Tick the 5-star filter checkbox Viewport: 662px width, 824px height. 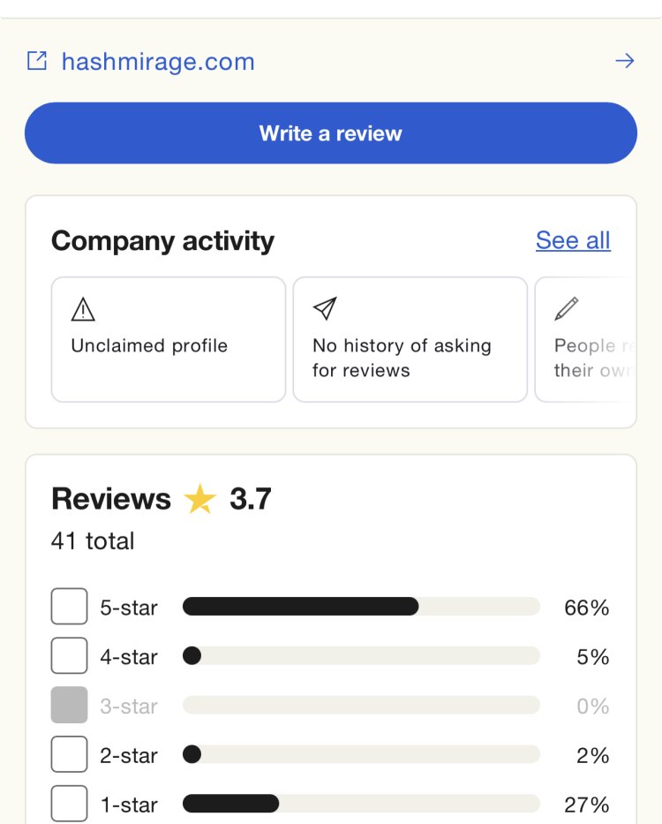69,607
